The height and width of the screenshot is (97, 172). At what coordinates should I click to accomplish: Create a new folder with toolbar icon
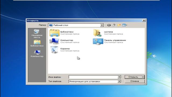[x=119, y=25]
